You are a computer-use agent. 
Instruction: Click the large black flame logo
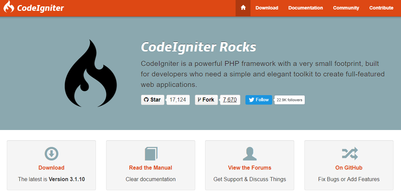(x=91, y=73)
